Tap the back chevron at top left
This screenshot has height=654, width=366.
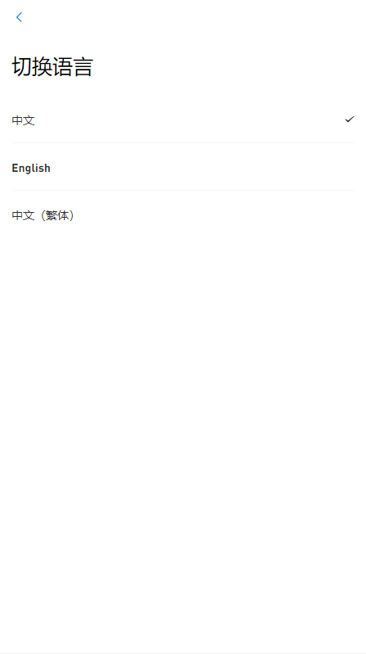coord(19,17)
